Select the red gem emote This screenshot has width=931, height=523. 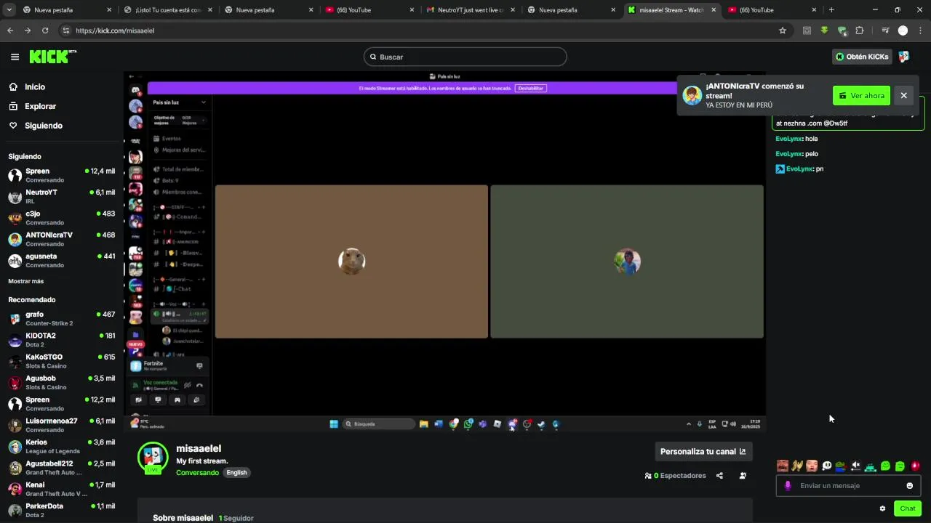(x=915, y=466)
